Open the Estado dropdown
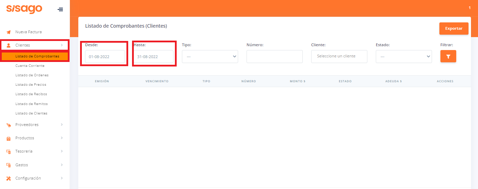 pyautogui.click(x=404, y=57)
